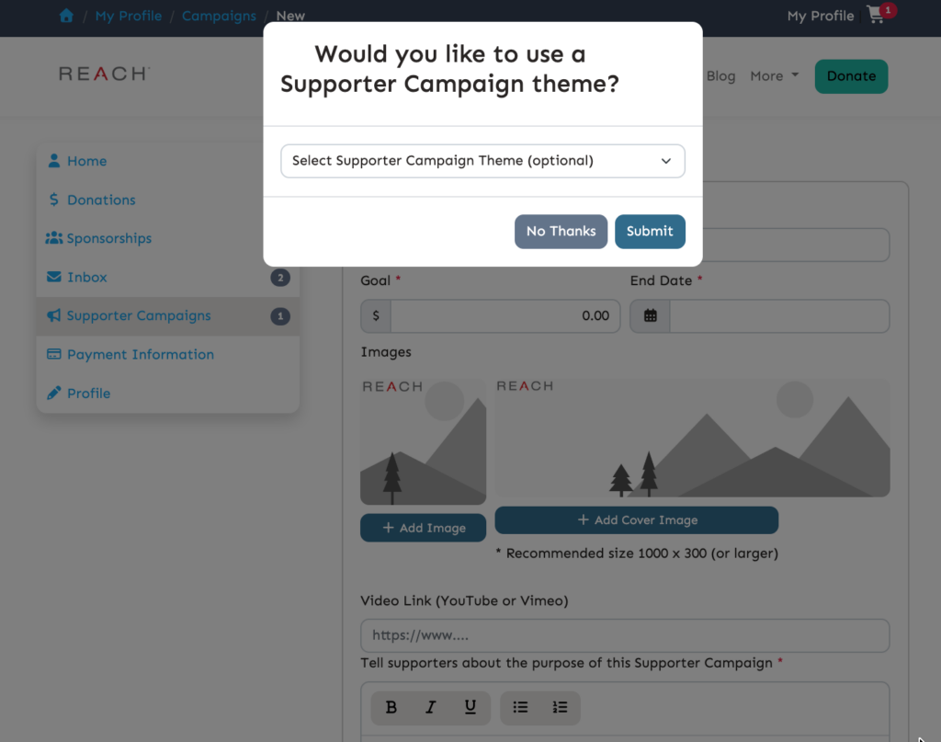This screenshot has height=742, width=941.
Task: Click the Sponsorships people icon
Action: point(56,238)
